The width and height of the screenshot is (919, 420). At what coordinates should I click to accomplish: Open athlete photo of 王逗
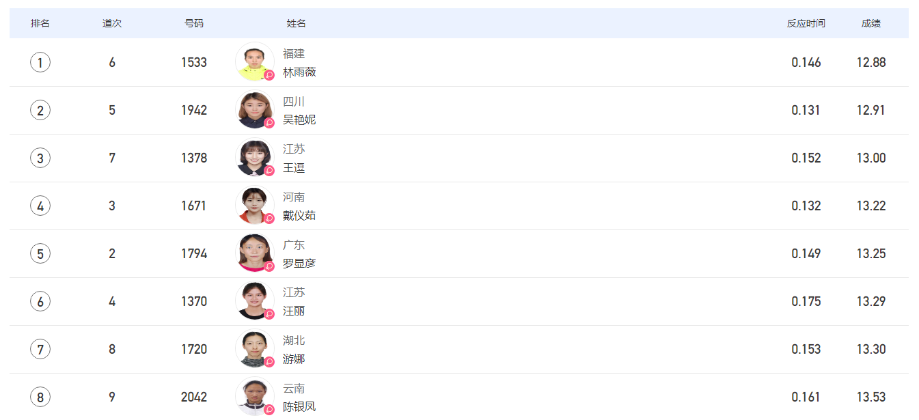pos(254,158)
